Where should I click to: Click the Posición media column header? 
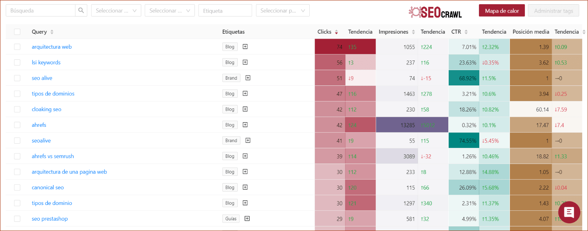[x=531, y=32]
